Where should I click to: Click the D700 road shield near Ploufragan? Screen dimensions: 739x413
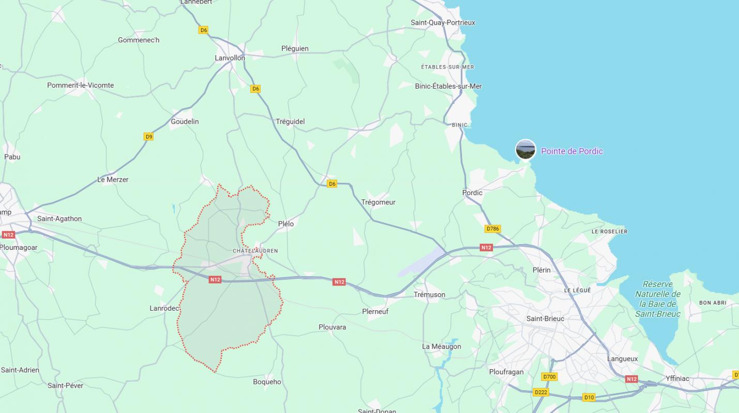[x=549, y=377]
